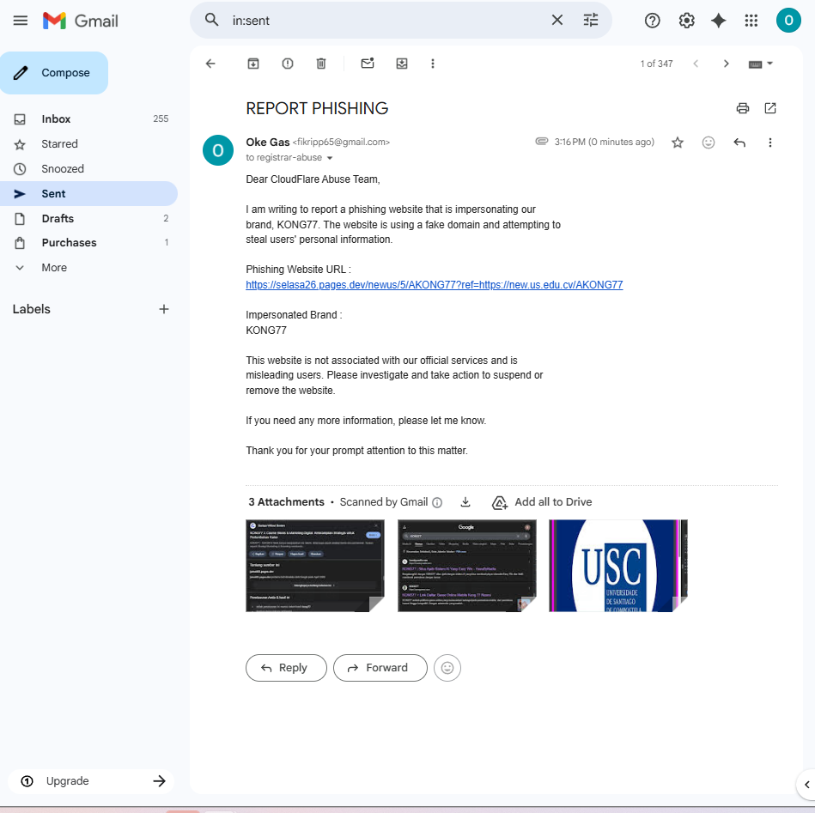Image resolution: width=815 pixels, height=813 pixels.
Task: Click the attachment paperclip icon
Action: point(542,142)
